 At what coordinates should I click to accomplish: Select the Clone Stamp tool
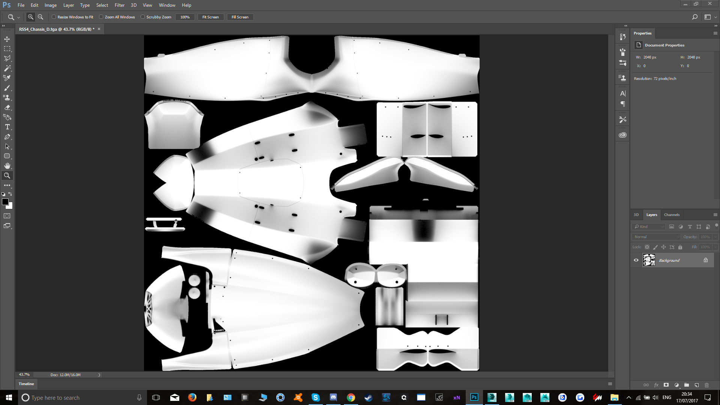pyautogui.click(x=7, y=97)
